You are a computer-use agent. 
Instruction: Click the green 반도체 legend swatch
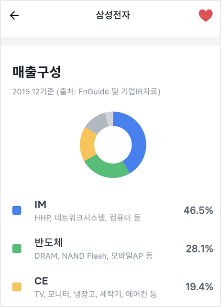tap(17, 249)
